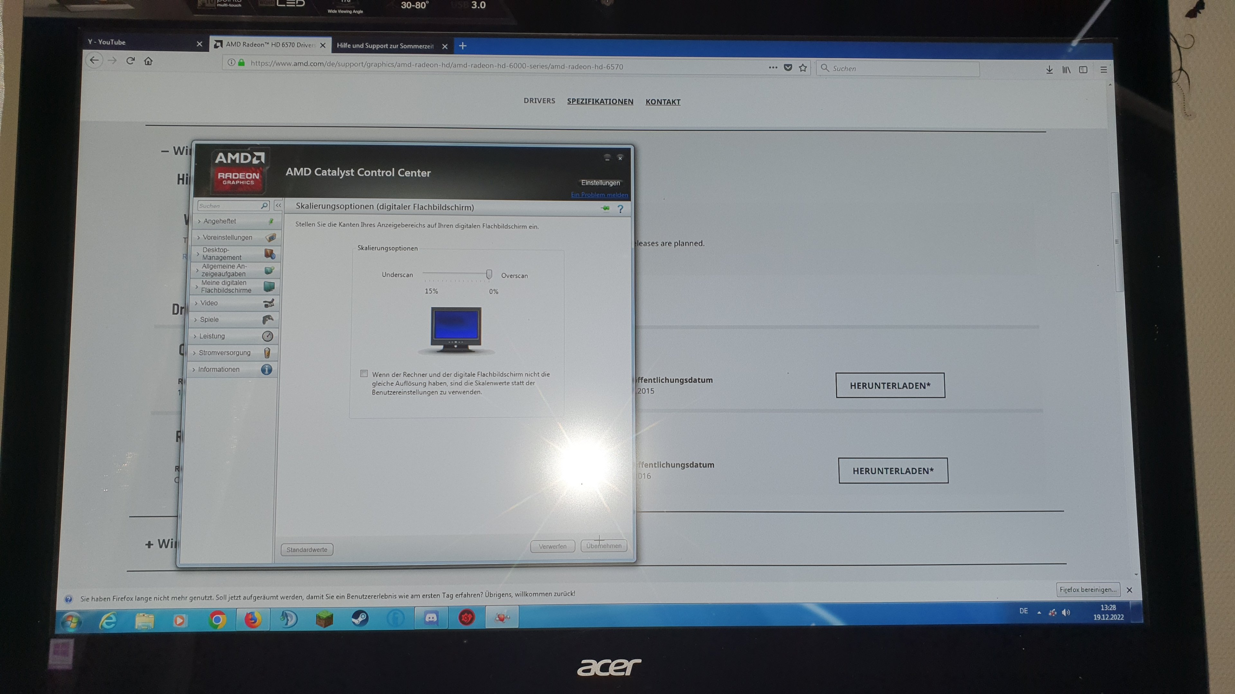The width and height of the screenshot is (1235, 694).
Task: Click the Underscan/Overscan slider handle
Action: click(x=489, y=274)
